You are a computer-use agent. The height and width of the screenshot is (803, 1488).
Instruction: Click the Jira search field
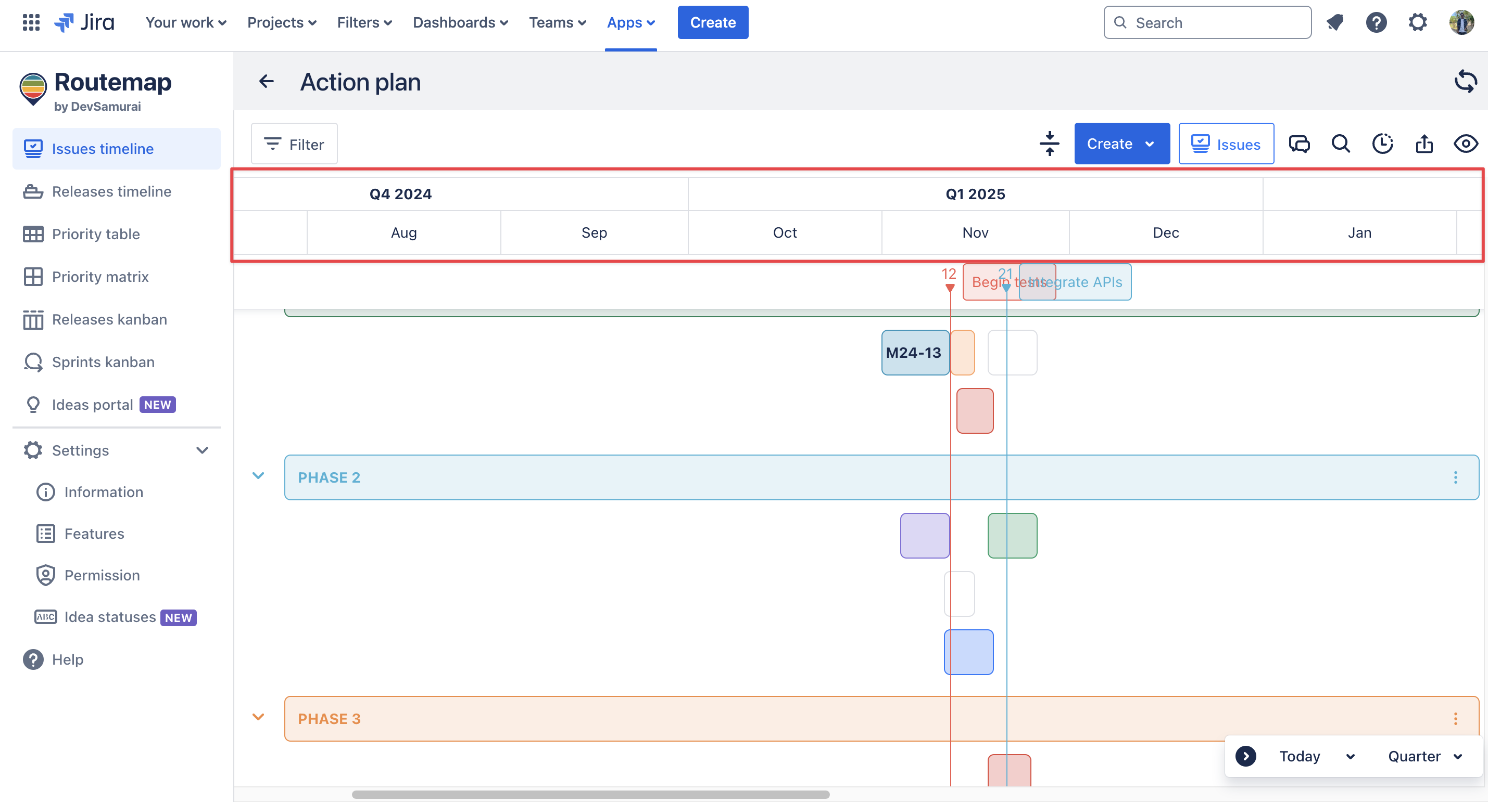click(x=1207, y=22)
